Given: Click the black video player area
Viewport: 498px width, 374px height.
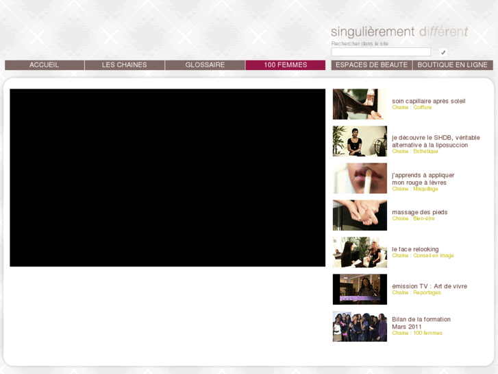Looking at the screenshot, I should coord(167,178).
